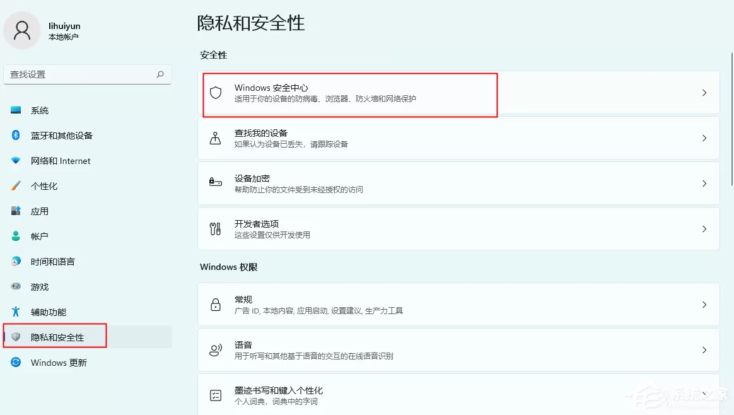This screenshot has height=415, width=734.
Task: Click the Time and language globe icon
Action: click(x=16, y=261)
